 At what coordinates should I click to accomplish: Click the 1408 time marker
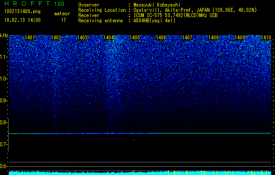[214, 37]
